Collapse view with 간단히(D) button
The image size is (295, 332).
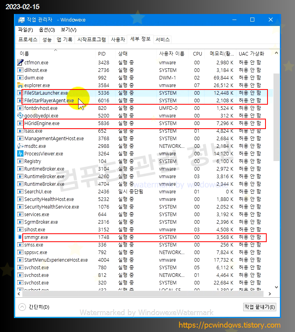click(34, 307)
